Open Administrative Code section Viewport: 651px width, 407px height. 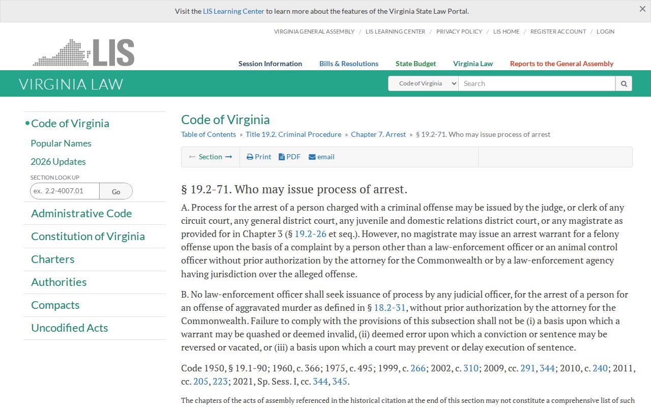pos(81,214)
